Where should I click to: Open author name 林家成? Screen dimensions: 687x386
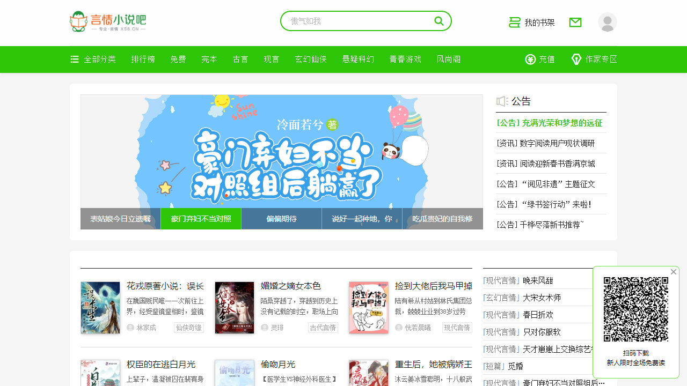[x=147, y=328]
